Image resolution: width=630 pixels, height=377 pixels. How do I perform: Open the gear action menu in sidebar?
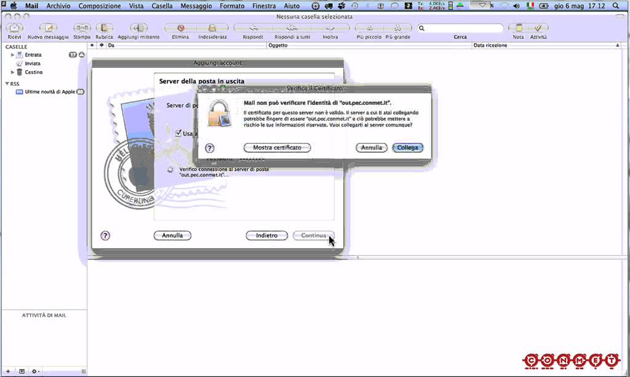(35, 371)
